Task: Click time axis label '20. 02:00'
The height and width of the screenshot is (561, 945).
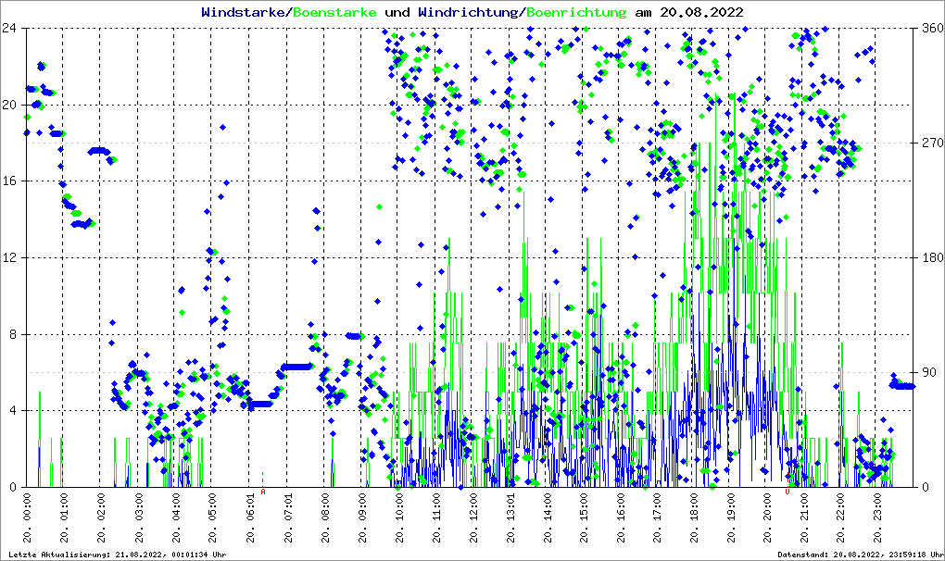Action: [101, 517]
